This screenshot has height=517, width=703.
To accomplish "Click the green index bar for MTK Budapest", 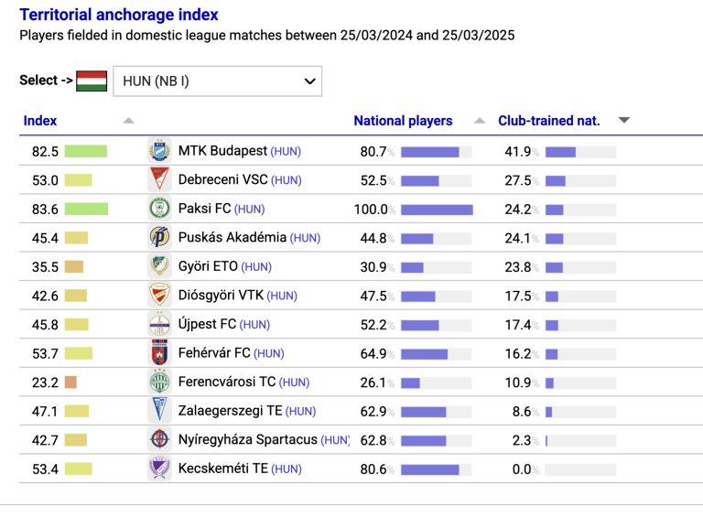I will pyautogui.click(x=86, y=151).
